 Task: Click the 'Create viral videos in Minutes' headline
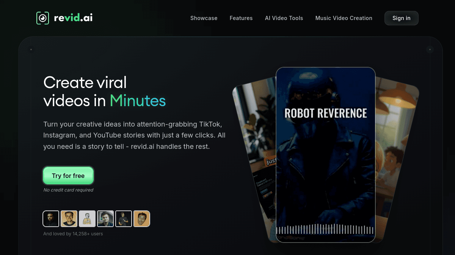[105, 91]
